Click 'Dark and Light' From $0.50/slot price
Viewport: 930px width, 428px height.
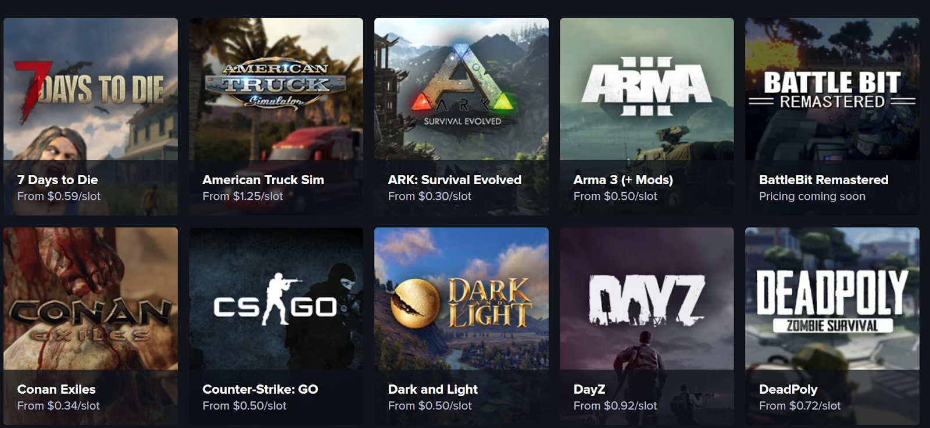click(430, 405)
